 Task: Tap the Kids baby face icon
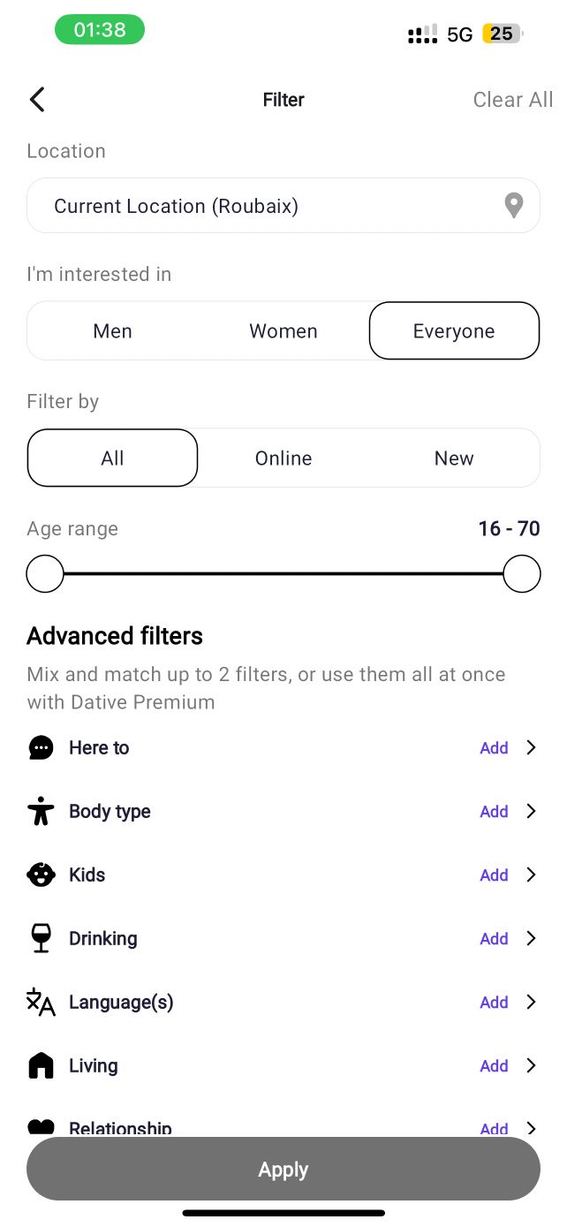pos(41,875)
